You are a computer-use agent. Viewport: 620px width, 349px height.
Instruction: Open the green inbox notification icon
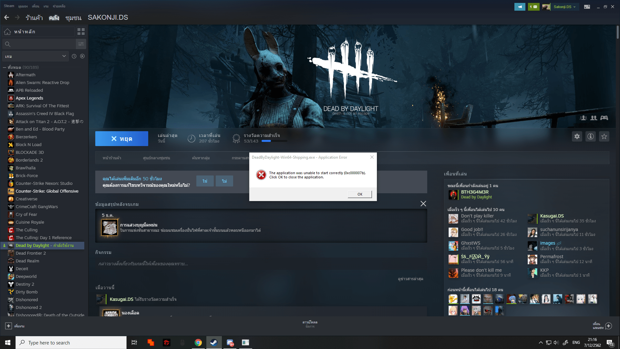tap(533, 7)
